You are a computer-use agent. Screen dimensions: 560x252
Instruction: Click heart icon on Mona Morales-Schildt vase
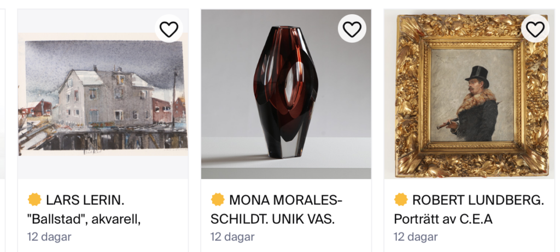pyautogui.click(x=352, y=29)
